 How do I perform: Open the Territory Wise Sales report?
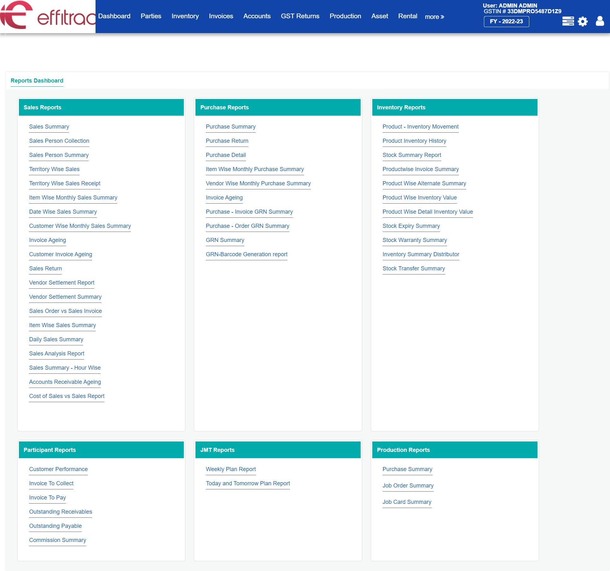(54, 169)
